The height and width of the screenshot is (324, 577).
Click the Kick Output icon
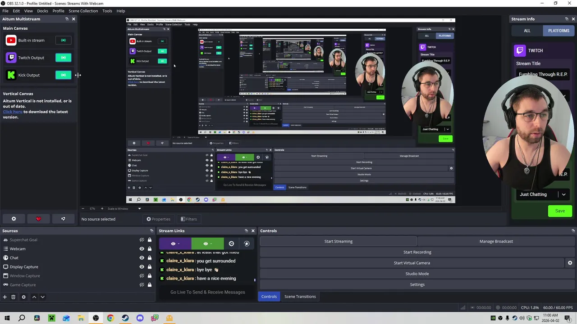[11, 75]
